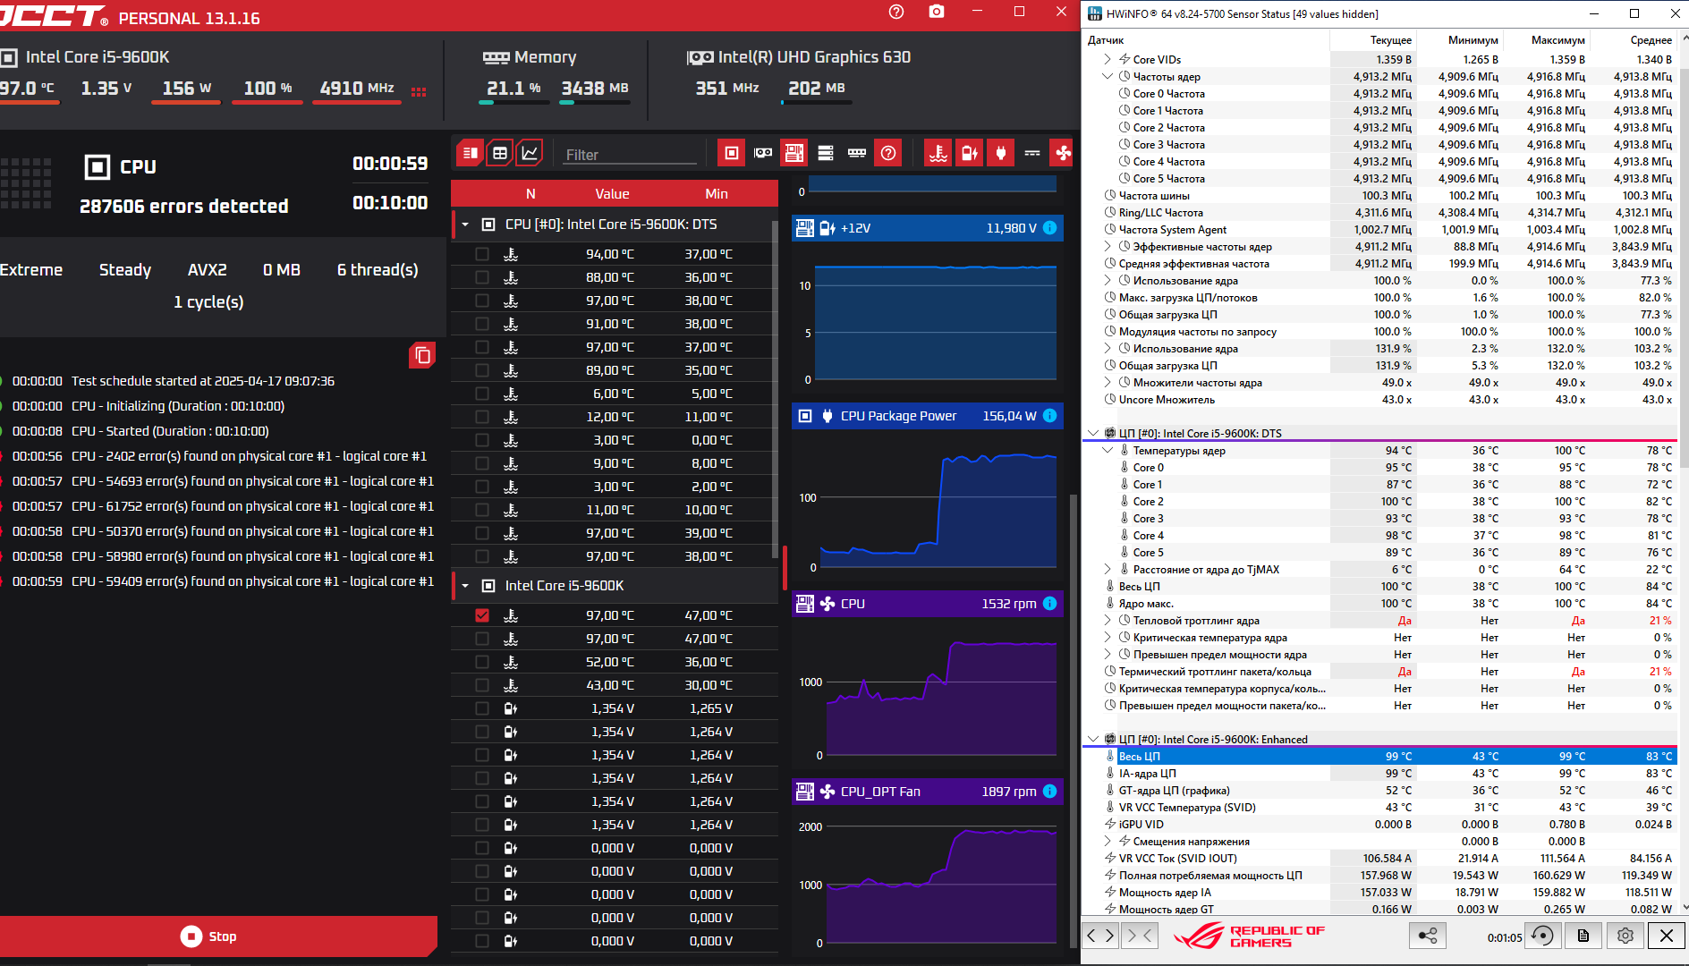Click the Максимум column header

point(1557,40)
